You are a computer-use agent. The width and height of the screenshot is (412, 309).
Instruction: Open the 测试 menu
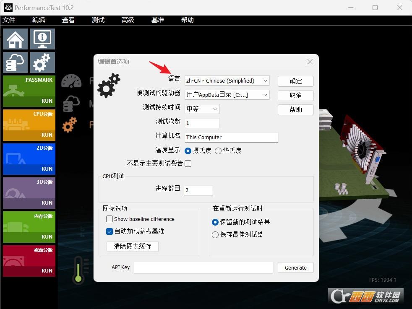[98, 20]
